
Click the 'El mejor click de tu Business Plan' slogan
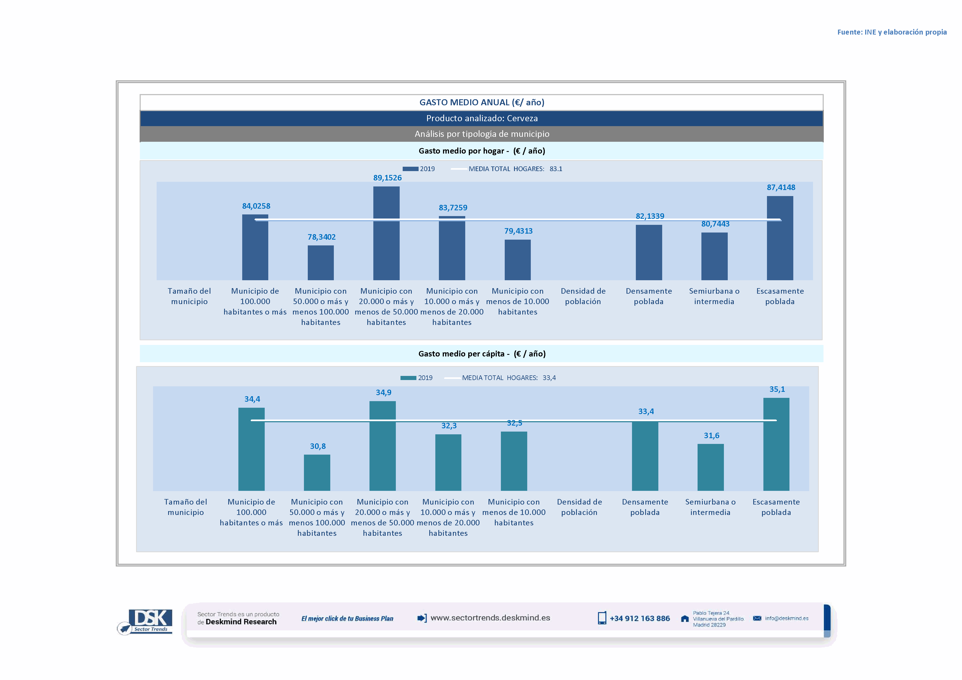tap(347, 619)
